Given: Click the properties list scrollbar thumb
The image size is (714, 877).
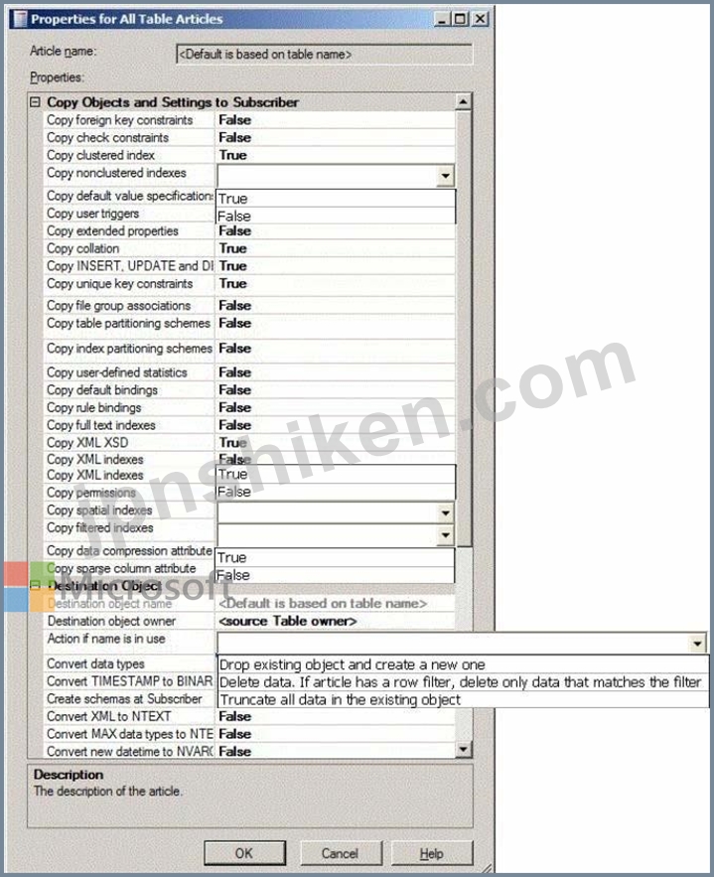Looking at the screenshot, I should [x=464, y=329].
